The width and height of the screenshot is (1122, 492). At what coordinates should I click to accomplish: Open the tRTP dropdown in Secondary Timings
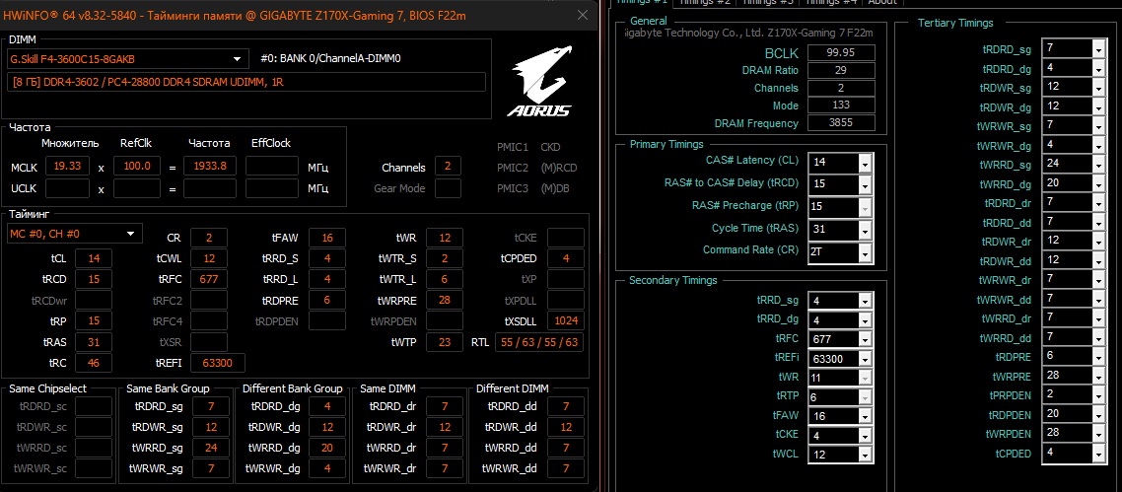pyautogui.click(x=865, y=397)
